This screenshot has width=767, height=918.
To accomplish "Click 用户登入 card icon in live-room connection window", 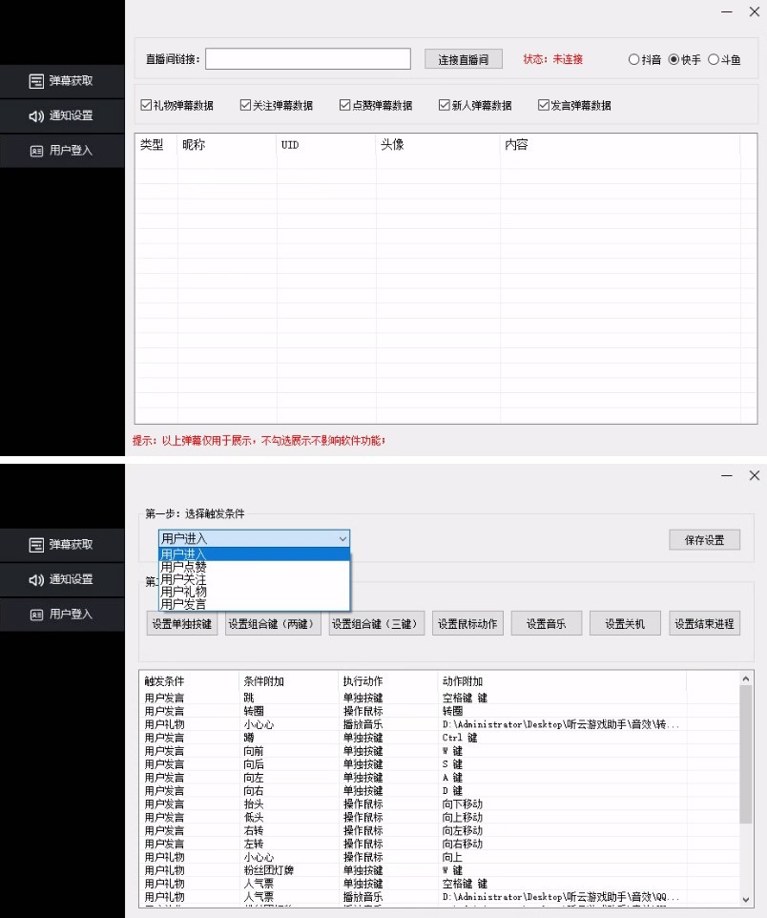I will 36,151.
